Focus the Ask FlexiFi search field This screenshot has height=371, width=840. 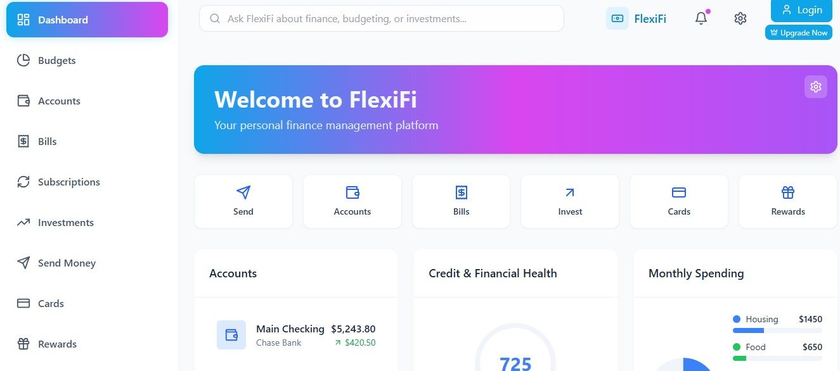point(382,18)
